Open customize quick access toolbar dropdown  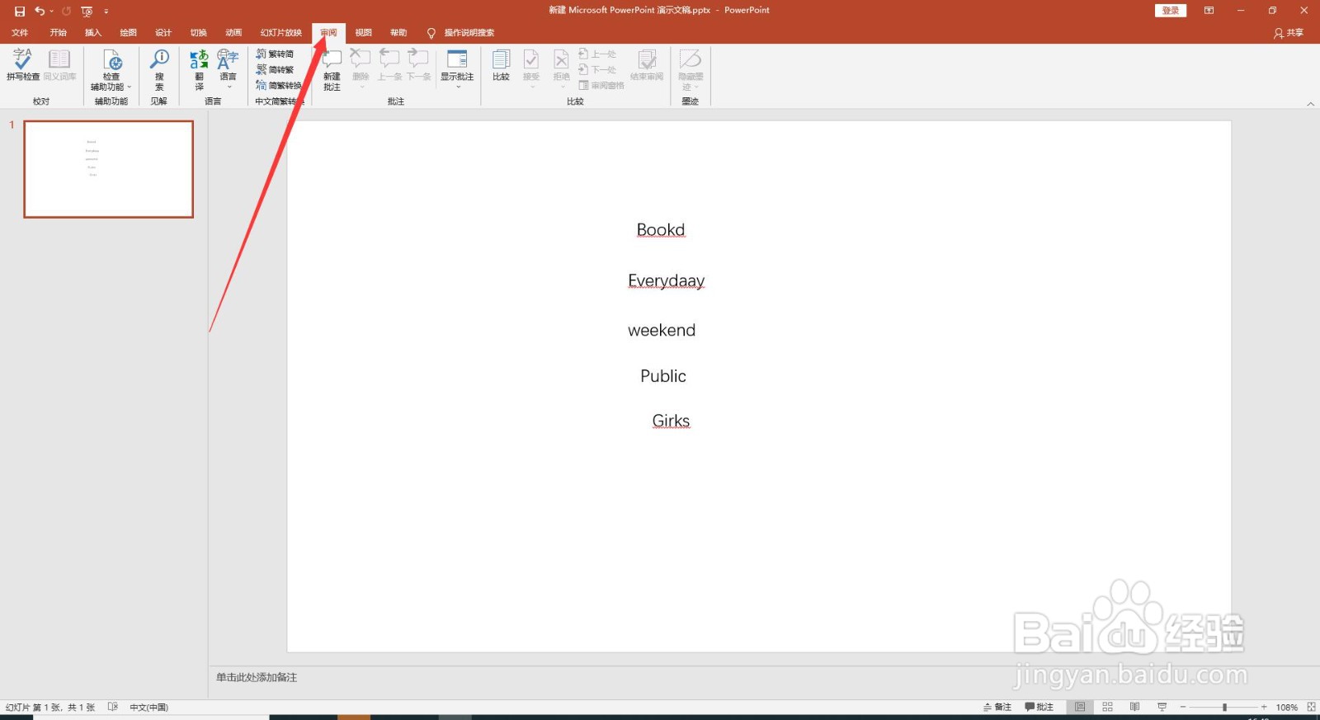106,11
